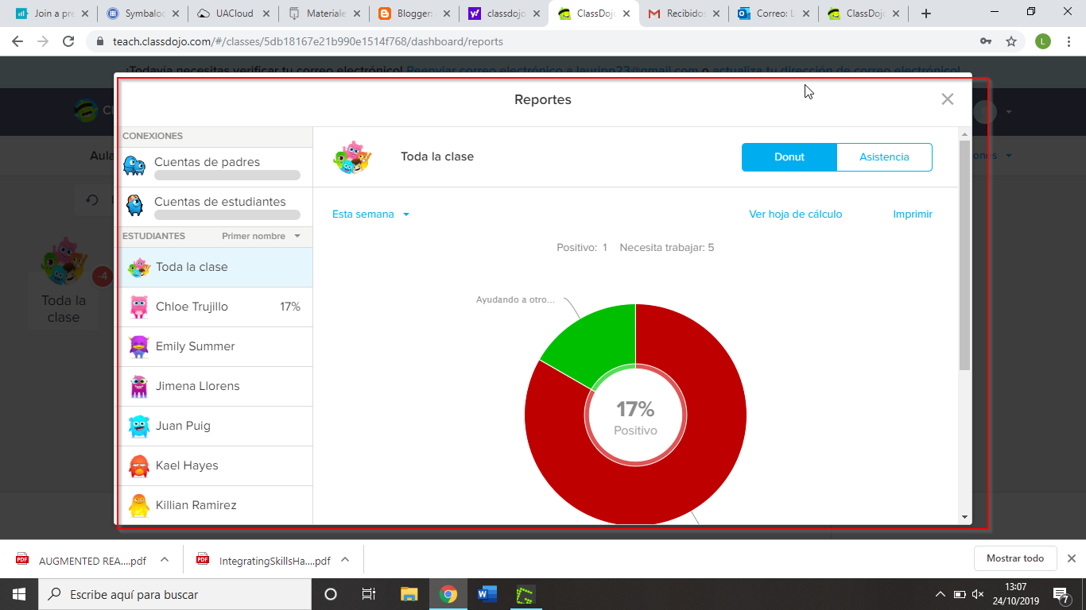Switch to the Recibidos browser tab

coord(684,14)
